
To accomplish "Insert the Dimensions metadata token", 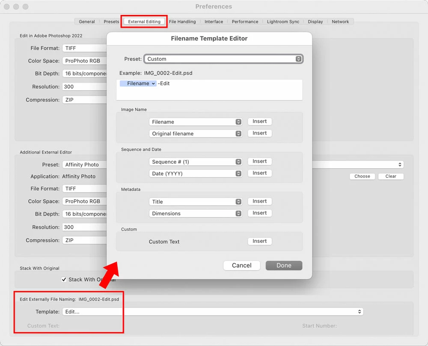I will point(260,213).
